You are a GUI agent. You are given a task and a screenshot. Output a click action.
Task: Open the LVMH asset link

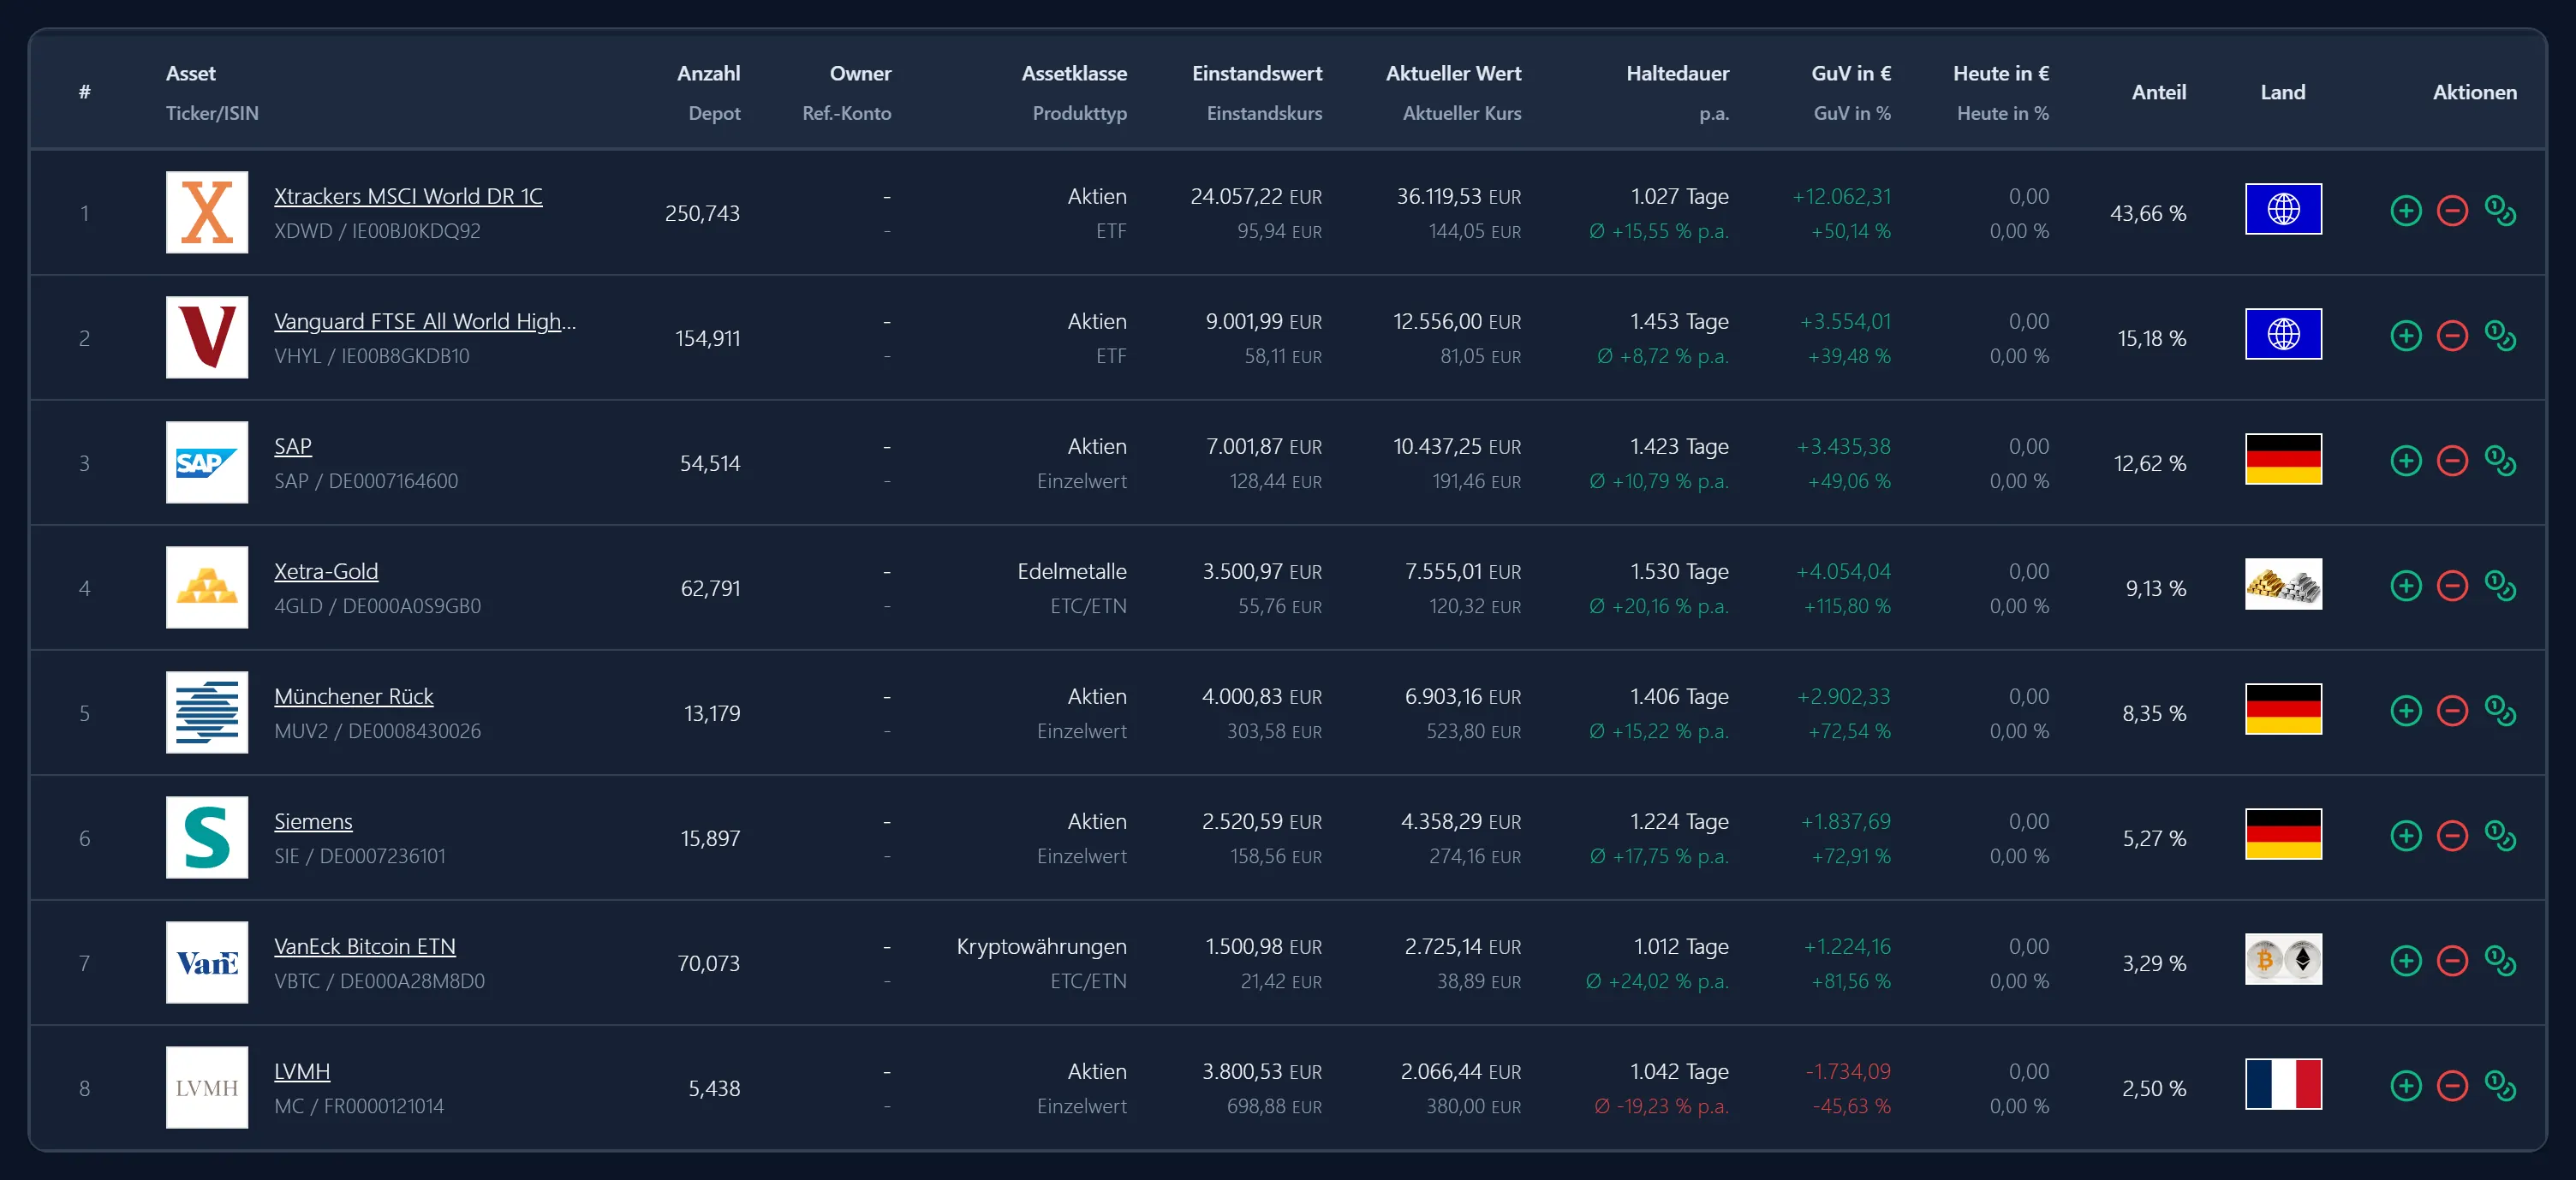[x=302, y=1071]
